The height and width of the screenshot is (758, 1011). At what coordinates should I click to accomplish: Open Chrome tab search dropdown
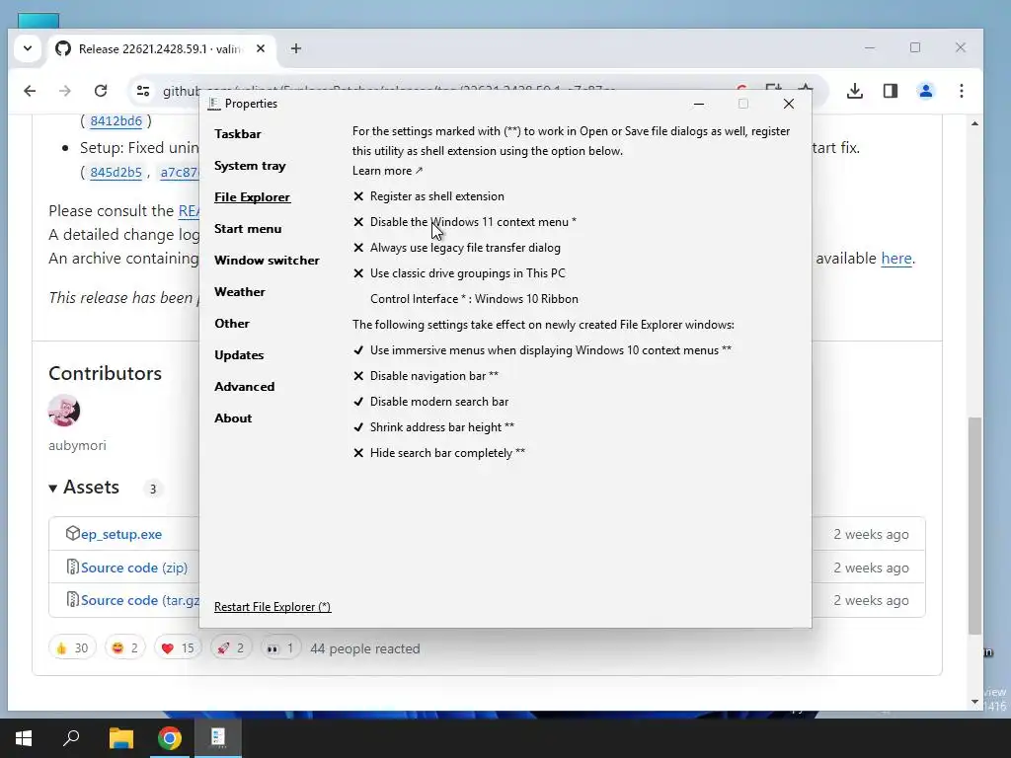tap(28, 48)
